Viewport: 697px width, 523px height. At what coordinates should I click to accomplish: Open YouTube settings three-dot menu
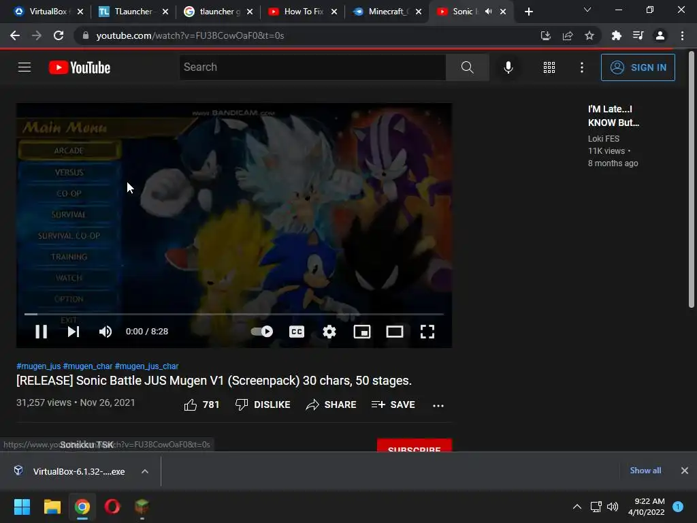[x=582, y=67]
